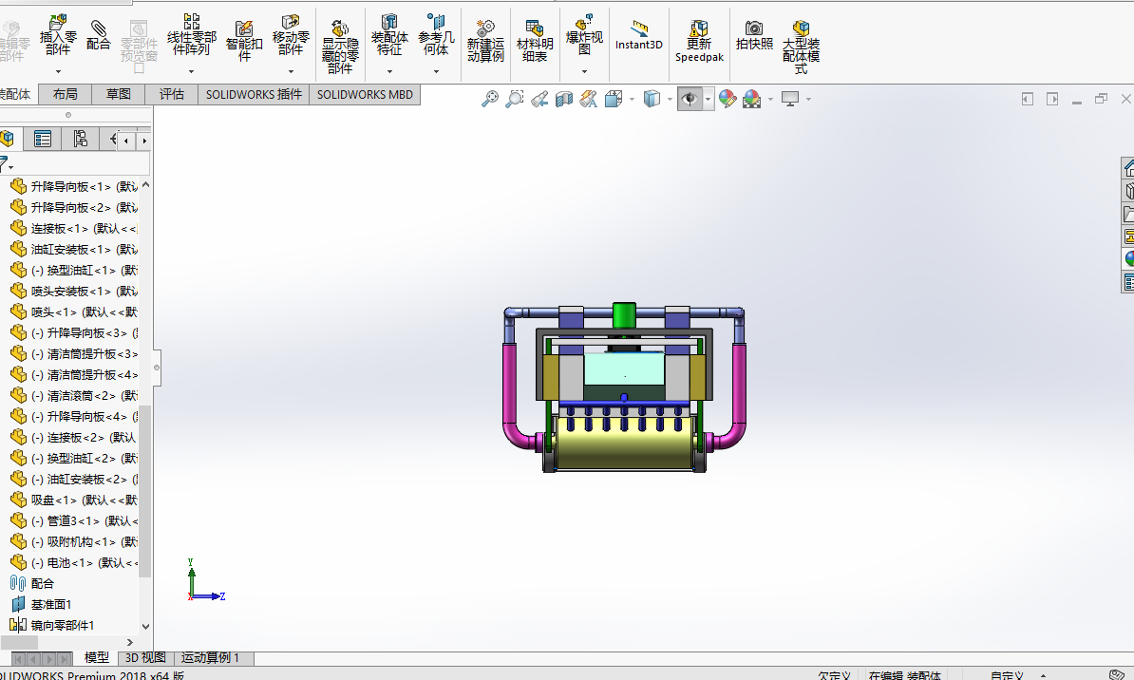Select the Mate (配合) tool in ribbon

pyautogui.click(x=99, y=35)
